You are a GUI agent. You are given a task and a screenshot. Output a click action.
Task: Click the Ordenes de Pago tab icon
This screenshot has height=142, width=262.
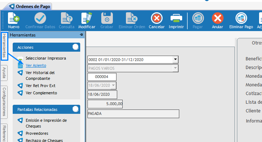coord(12,7)
